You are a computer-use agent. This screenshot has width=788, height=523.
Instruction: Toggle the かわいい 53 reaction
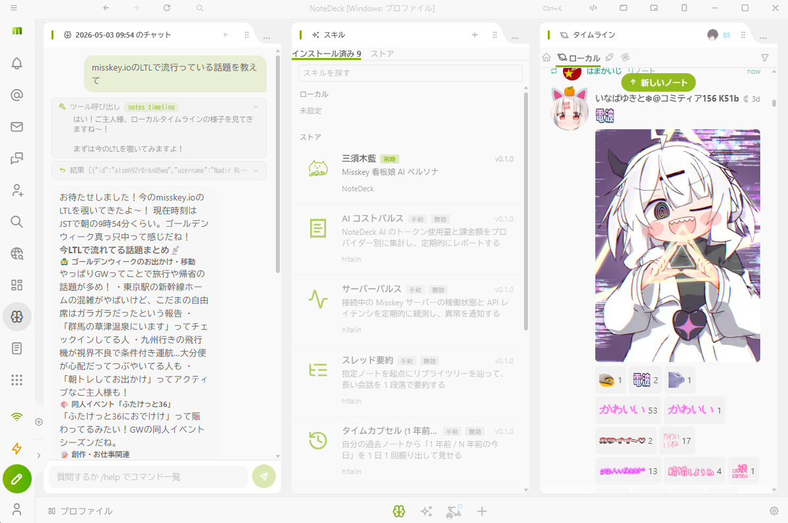click(628, 410)
